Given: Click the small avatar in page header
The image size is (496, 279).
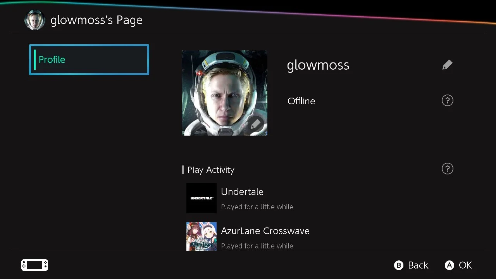Looking at the screenshot, I should 35,20.
